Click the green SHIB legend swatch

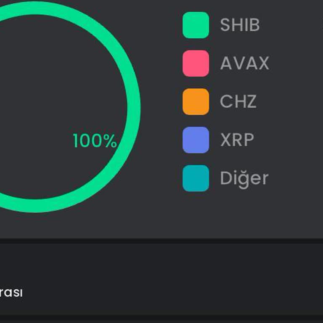point(196,25)
